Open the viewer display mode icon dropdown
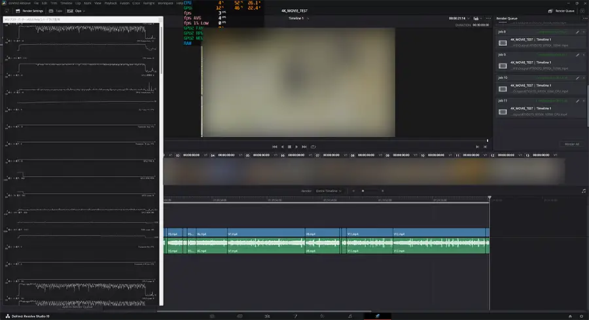 coord(477,18)
